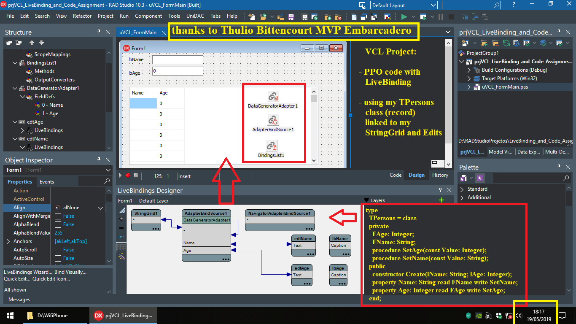
Task: Collapse the FieldDefs tree node
Action: 23,97
